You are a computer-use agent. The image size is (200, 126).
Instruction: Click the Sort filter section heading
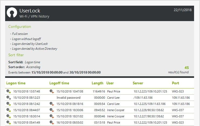coord(16,55)
